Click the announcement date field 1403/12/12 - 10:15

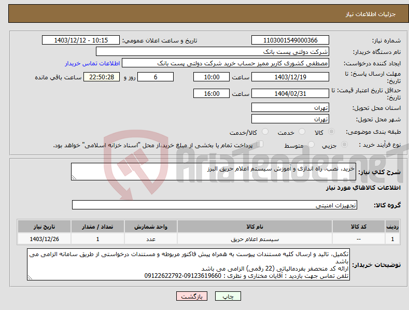click(81, 40)
